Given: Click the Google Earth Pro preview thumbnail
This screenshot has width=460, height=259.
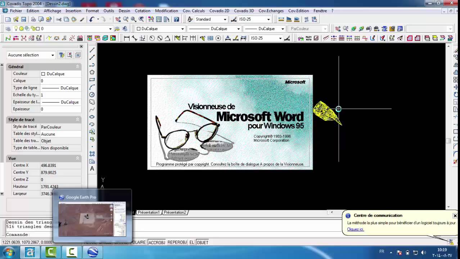Looking at the screenshot, I should (92, 219).
